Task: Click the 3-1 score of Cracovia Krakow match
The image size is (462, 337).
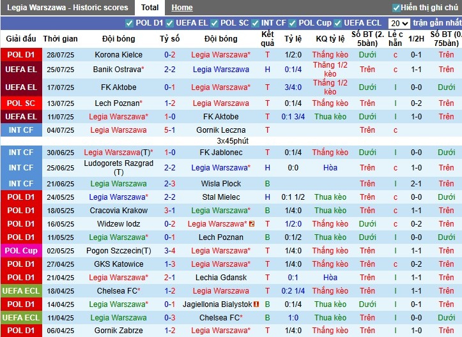Action: click(x=170, y=211)
